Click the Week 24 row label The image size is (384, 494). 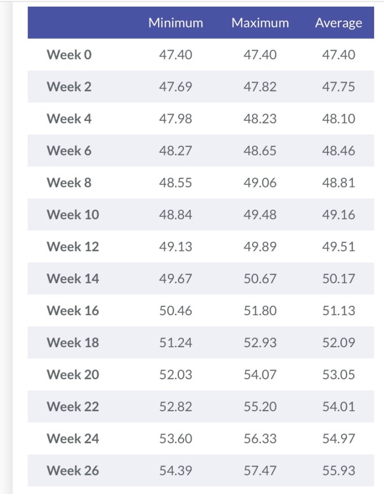point(73,439)
